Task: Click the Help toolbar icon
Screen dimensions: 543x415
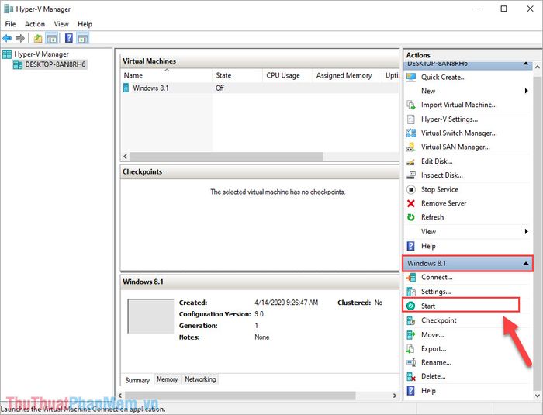Action: tap(69, 38)
